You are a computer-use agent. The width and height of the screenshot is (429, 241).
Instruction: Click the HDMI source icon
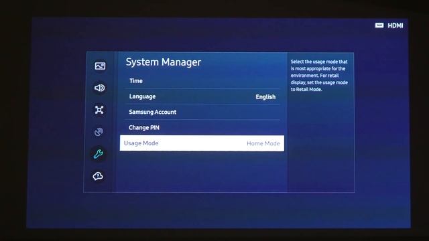pyautogui.click(x=379, y=25)
